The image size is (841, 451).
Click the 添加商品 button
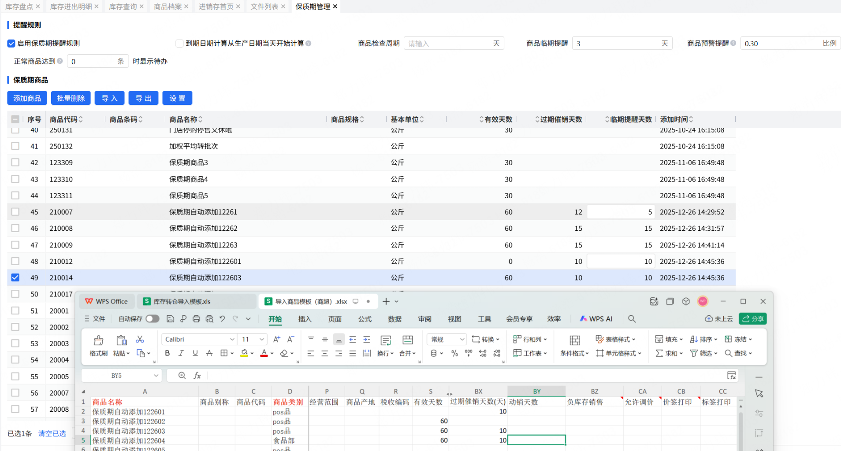coord(27,98)
